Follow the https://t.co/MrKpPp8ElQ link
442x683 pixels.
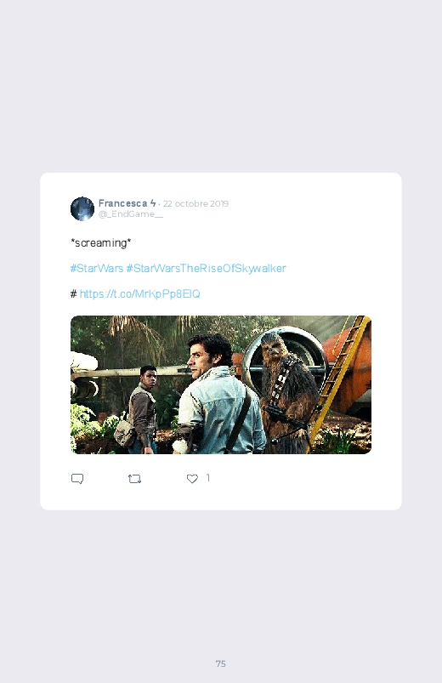(139, 294)
